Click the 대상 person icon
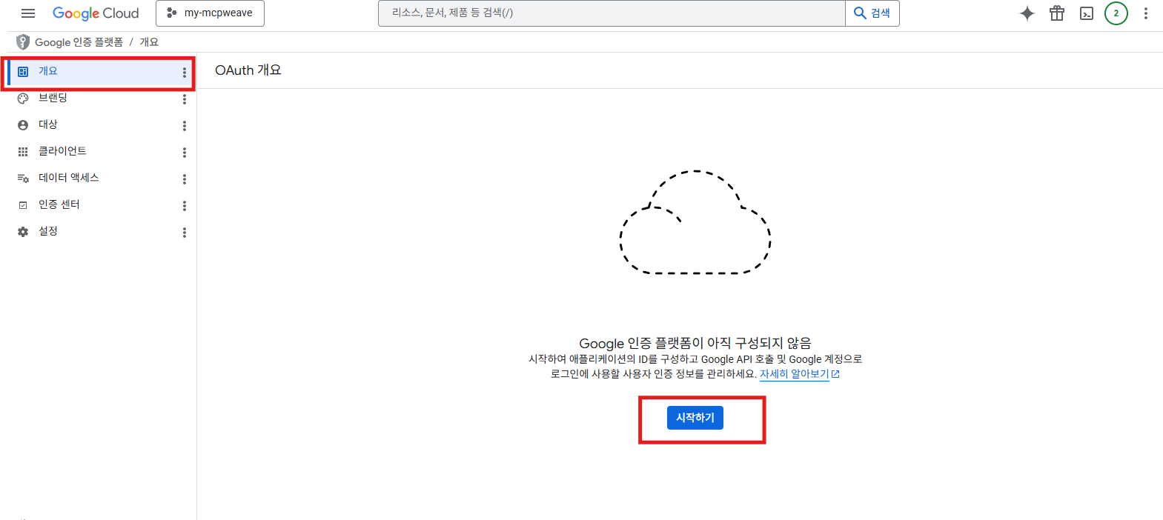This screenshot has height=520, width=1163. 23,125
